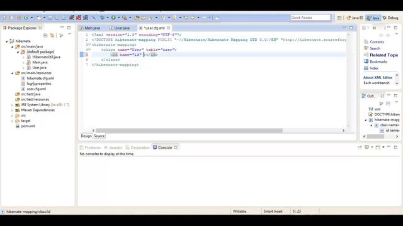This screenshot has width=403, height=226.
Task: Open the Contents help link
Action: click(377, 42)
